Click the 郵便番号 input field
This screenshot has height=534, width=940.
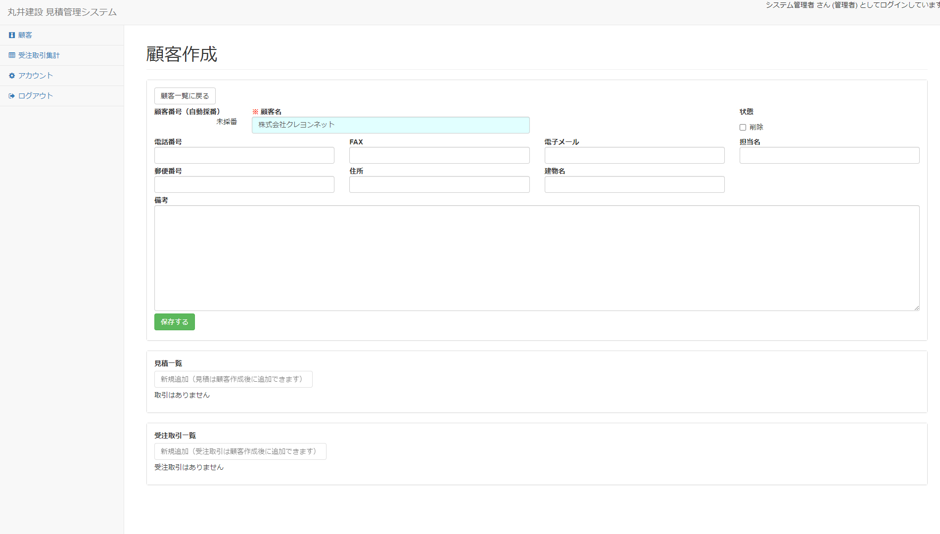[x=244, y=184]
